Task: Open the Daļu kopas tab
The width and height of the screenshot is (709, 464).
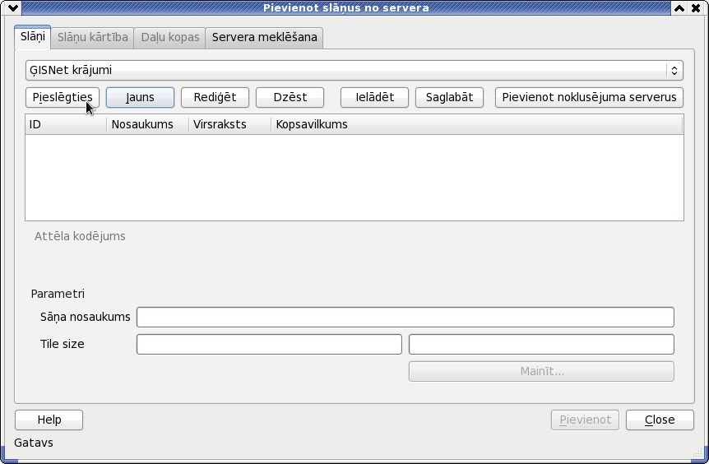Action: [x=170, y=38]
